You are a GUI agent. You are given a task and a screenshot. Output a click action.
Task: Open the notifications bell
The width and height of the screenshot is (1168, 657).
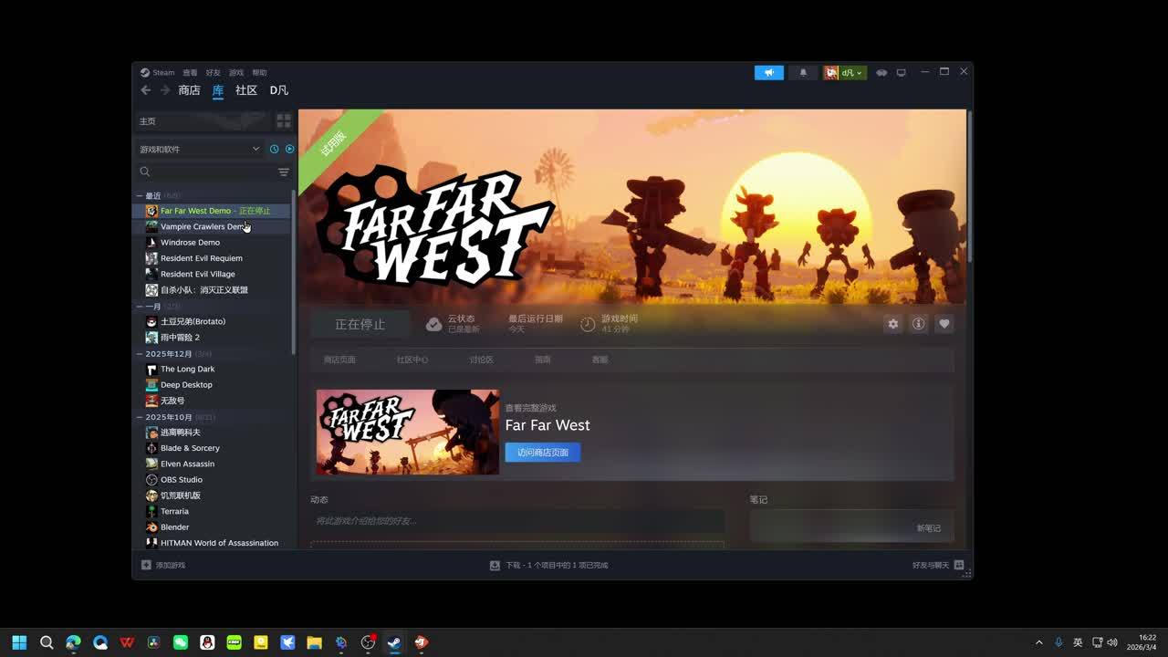(803, 73)
